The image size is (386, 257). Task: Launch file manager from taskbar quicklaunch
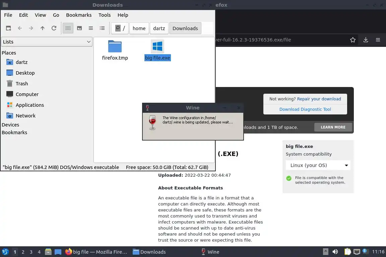(x=48, y=252)
